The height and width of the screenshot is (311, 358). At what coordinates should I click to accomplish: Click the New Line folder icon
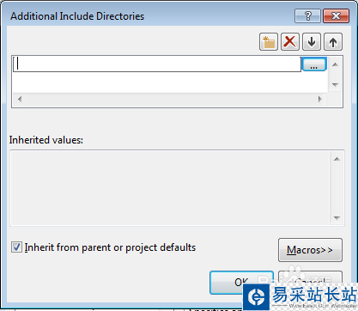click(269, 42)
